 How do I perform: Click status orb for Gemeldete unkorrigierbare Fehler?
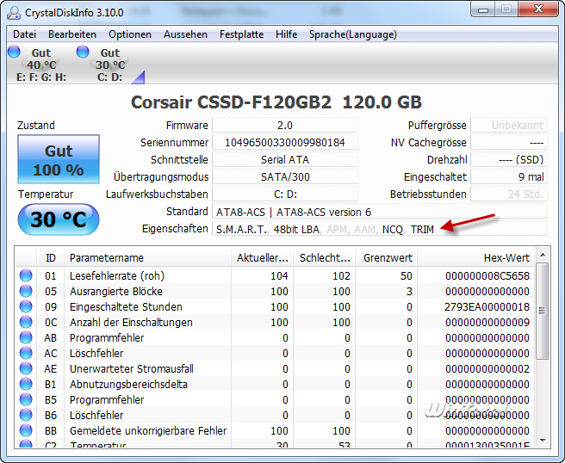26,431
